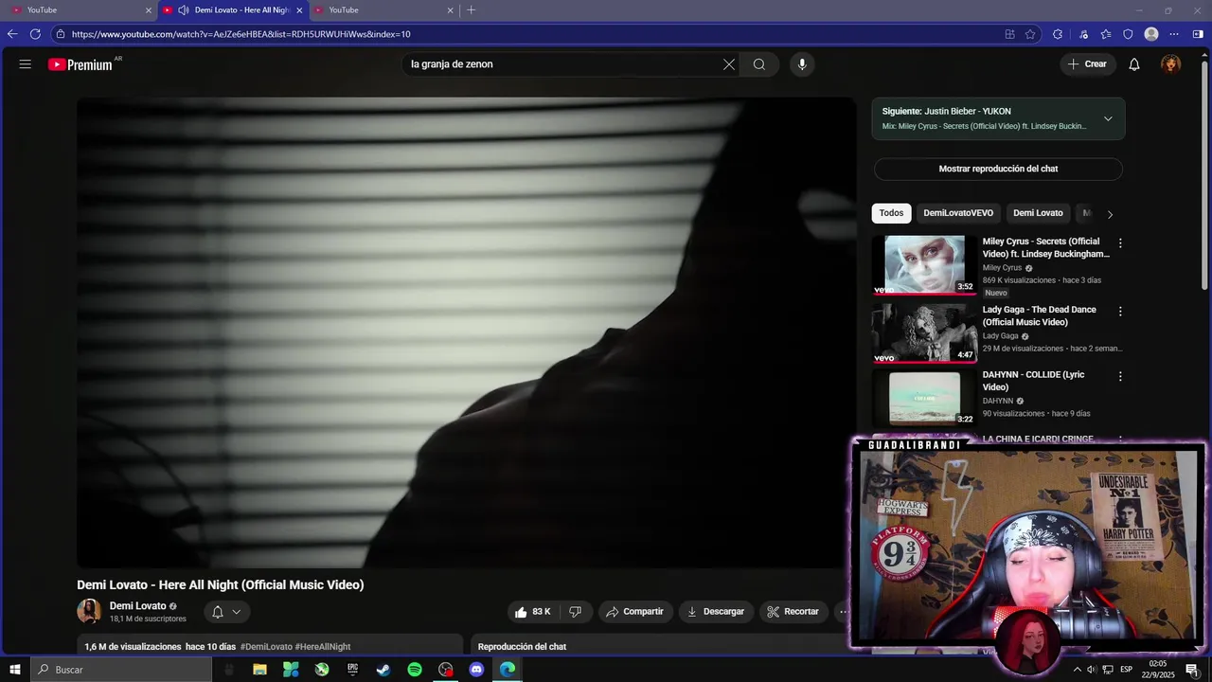The width and height of the screenshot is (1212, 682).
Task: Open Miley Cyrus Secrets thumbnail
Action: coord(924,265)
